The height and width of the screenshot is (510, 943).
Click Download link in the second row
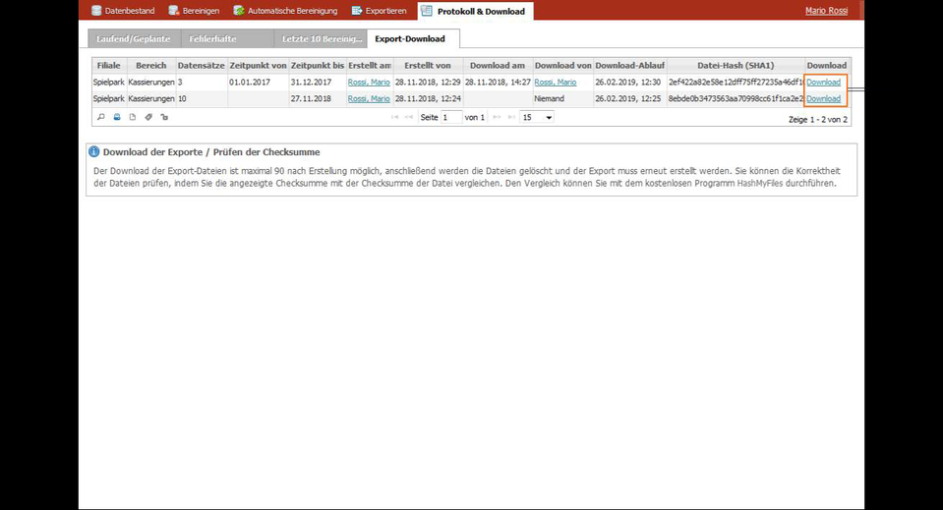click(x=823, y=98)
